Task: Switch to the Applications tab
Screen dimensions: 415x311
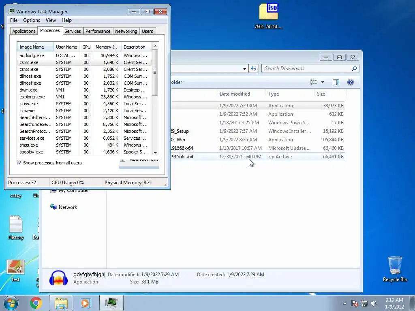Action: tap(24, 31)
